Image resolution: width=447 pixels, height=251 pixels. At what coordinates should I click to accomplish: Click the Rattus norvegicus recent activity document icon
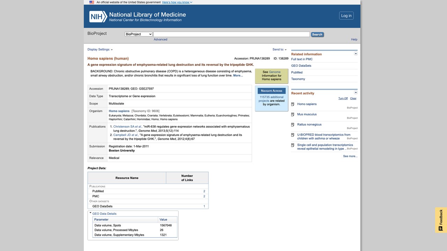[293, 124]
